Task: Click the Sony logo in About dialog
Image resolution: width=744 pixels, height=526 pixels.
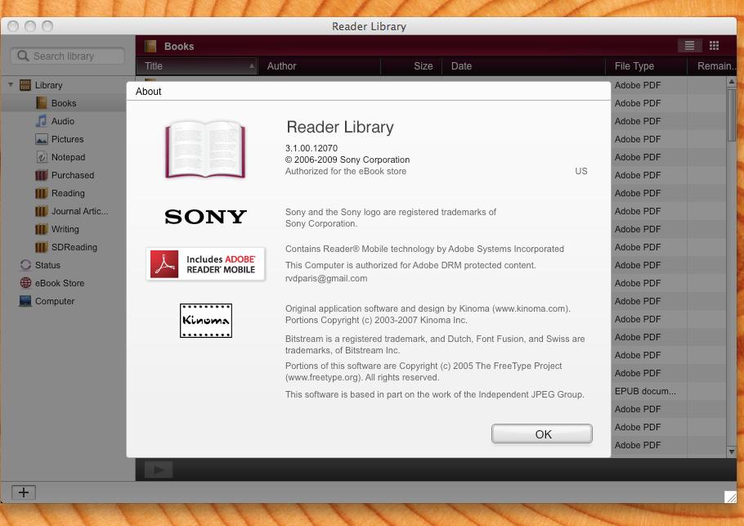Action: point(205,217)
